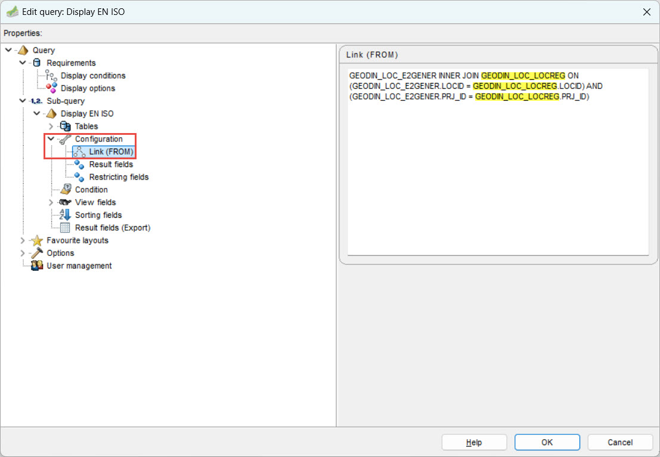Close the Edit query dialog
The height and width of the screenshot is (457, 660).
point(647,12)
